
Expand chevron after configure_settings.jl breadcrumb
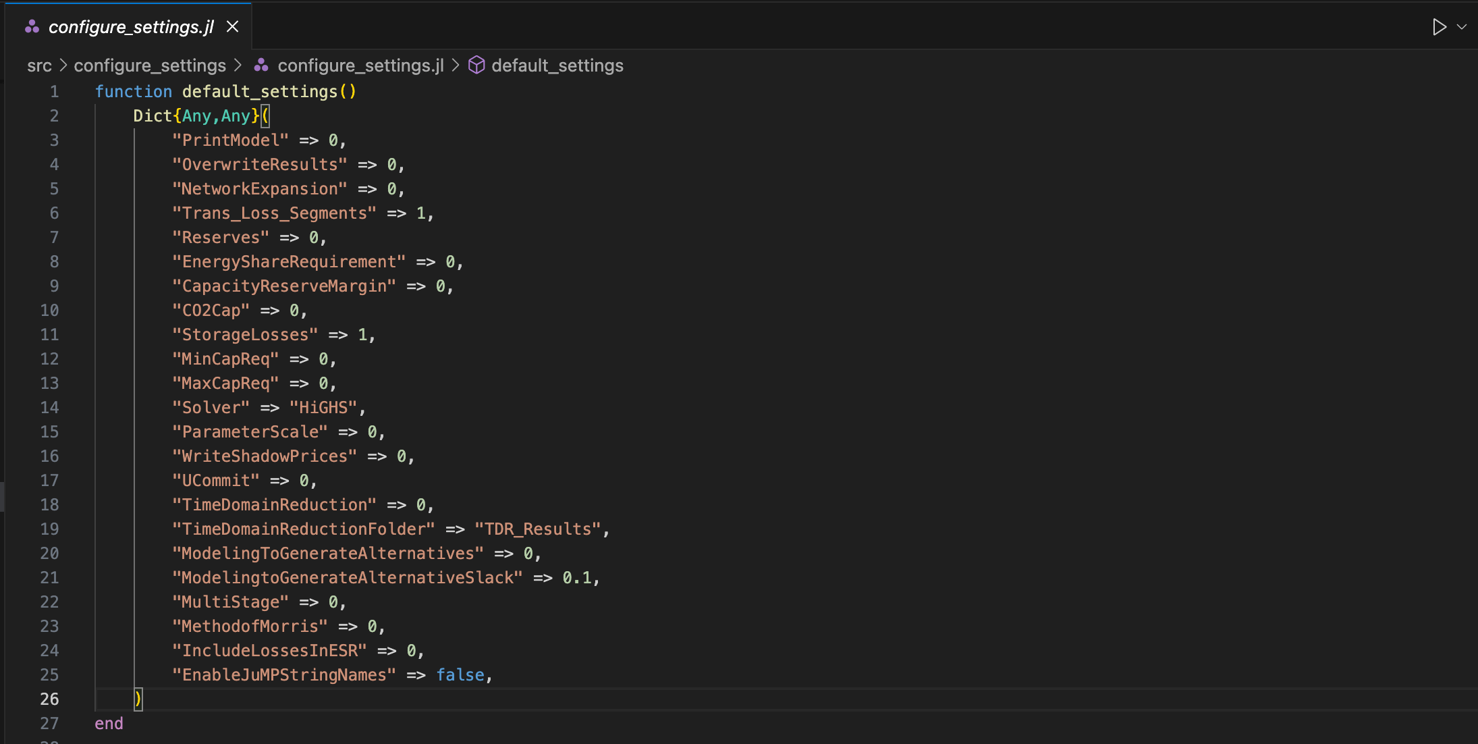456,65
